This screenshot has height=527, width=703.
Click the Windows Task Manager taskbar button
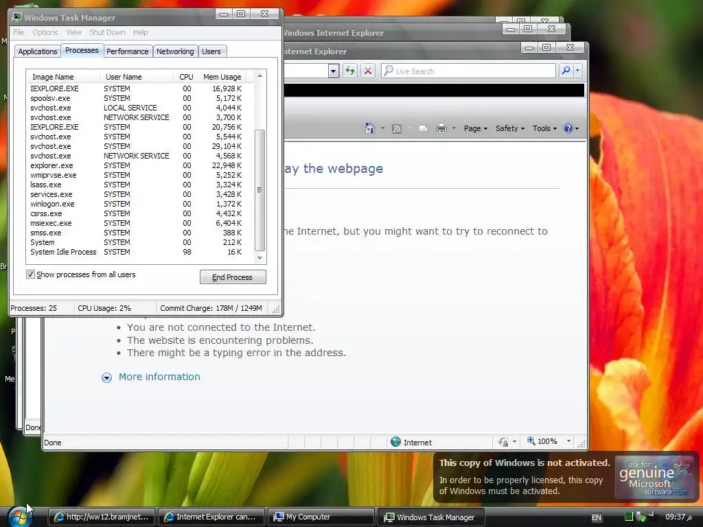(431, 517)
